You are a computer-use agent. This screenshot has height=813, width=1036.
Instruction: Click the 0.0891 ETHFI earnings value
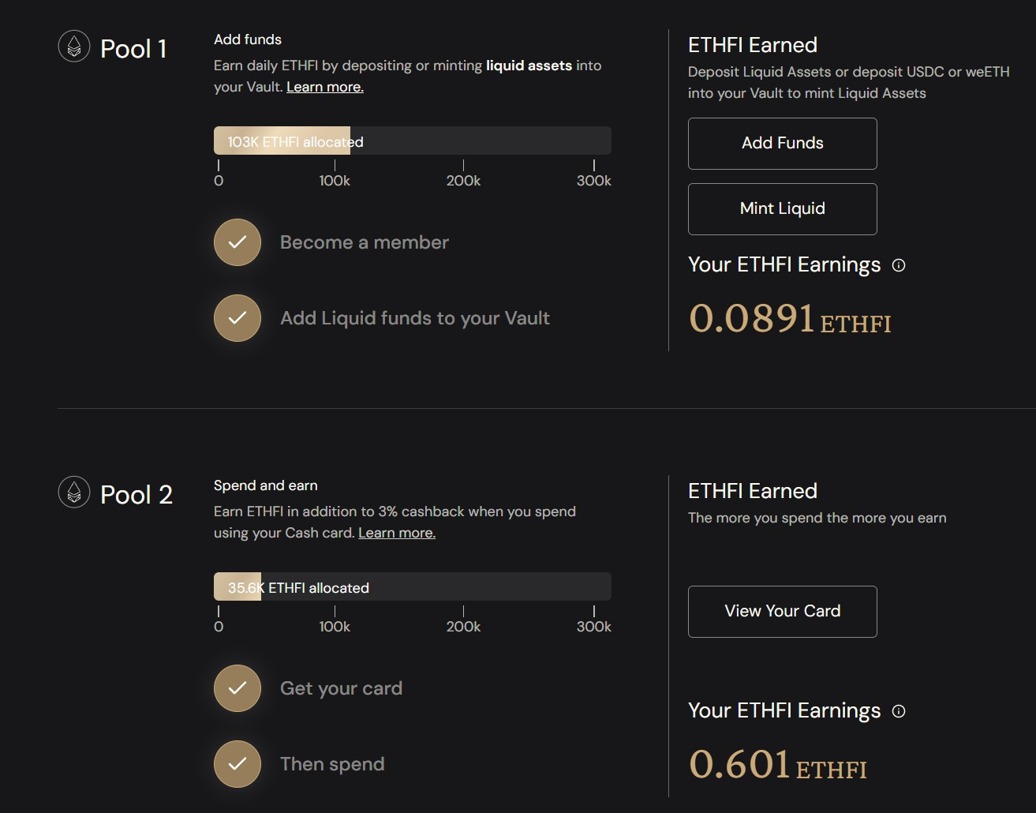[790, 319]
